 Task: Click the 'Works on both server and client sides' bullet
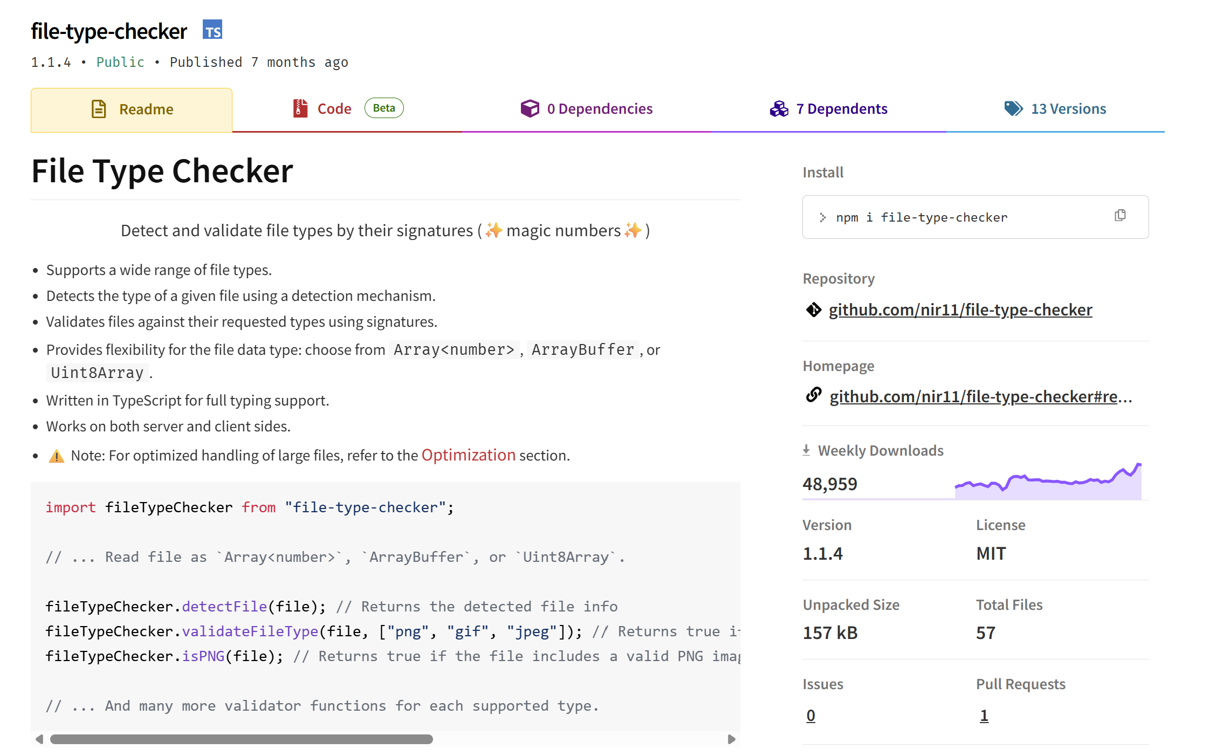point(168,426)
